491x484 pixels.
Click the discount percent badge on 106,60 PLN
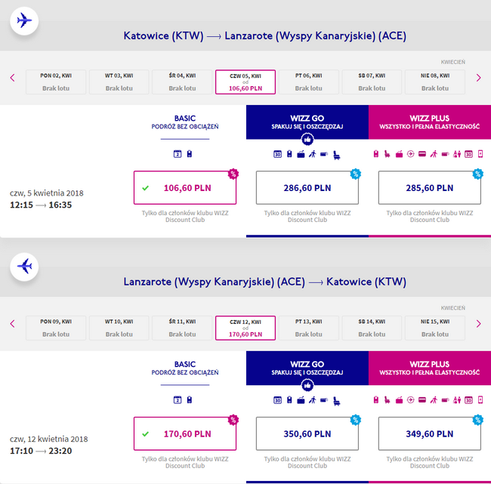233,174
